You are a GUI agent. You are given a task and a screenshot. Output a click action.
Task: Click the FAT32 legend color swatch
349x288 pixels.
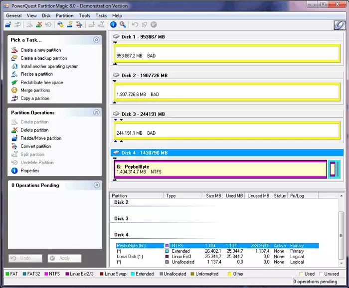(x=24, y=274)
